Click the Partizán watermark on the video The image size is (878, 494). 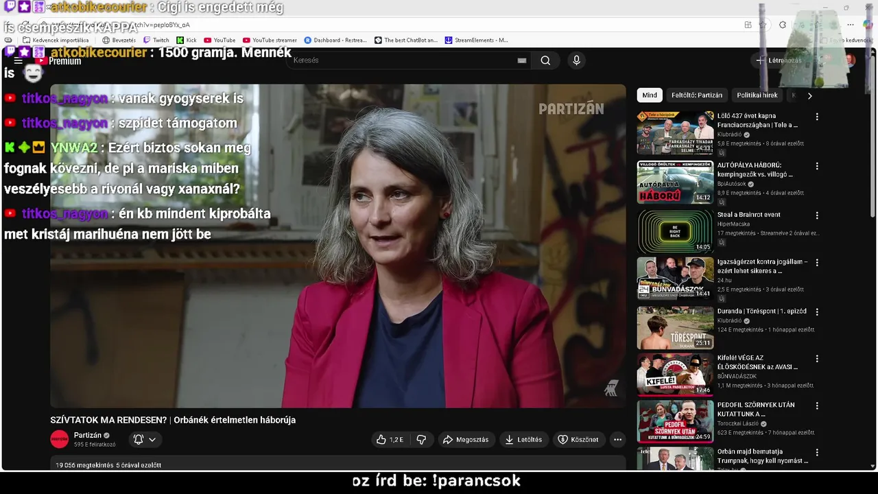tap(571, 108)
